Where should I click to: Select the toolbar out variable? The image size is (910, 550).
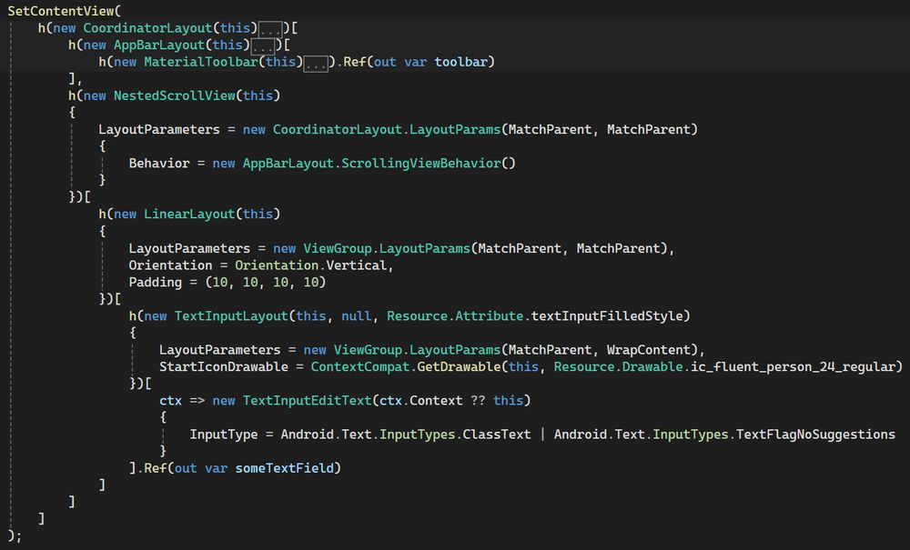click(x=460, y=62)
